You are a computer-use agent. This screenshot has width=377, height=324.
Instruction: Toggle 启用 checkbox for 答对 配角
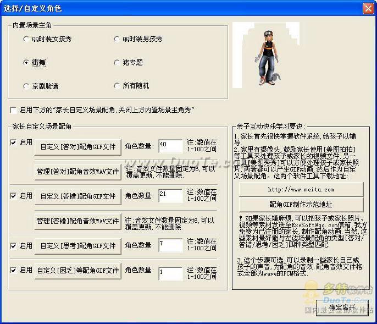pyautogui.click(x=14, y=142)
